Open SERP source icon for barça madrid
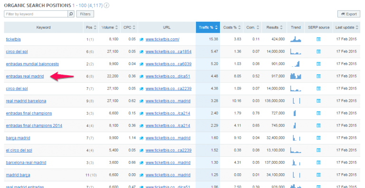Screen dimensions: 365x188 coord(318,138)
